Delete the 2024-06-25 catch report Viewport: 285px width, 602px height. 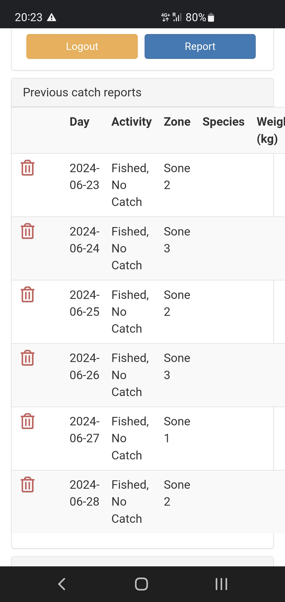(28, 295)
